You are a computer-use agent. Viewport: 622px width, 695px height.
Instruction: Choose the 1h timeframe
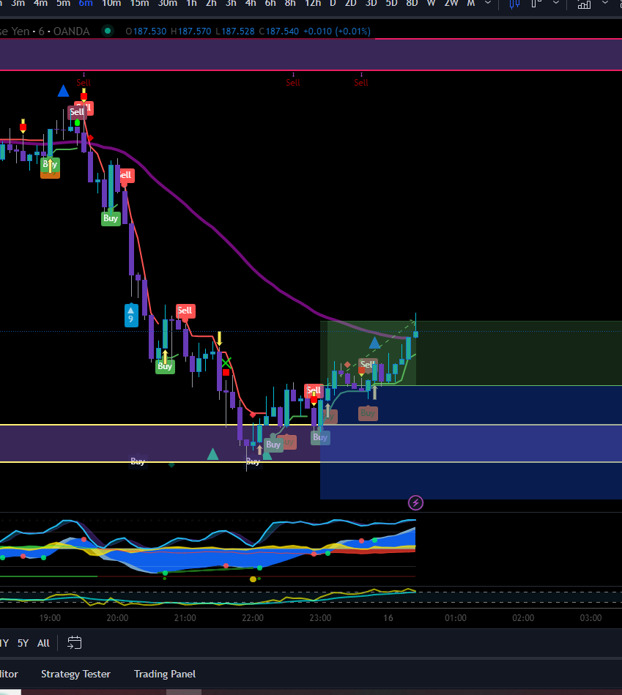[x=191, y=4]
